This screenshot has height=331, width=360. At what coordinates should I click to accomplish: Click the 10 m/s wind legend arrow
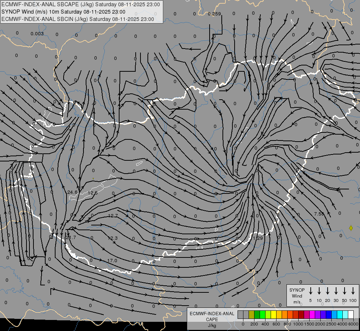pos(319,291)
